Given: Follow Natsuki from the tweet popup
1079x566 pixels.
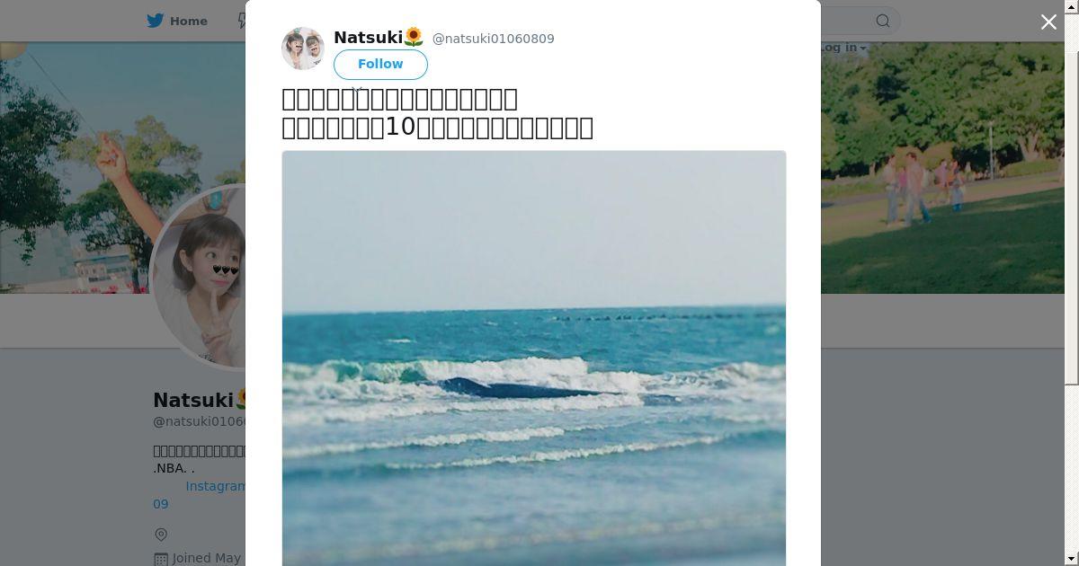Looking at the screenshot, I should (x=380, y=65).
